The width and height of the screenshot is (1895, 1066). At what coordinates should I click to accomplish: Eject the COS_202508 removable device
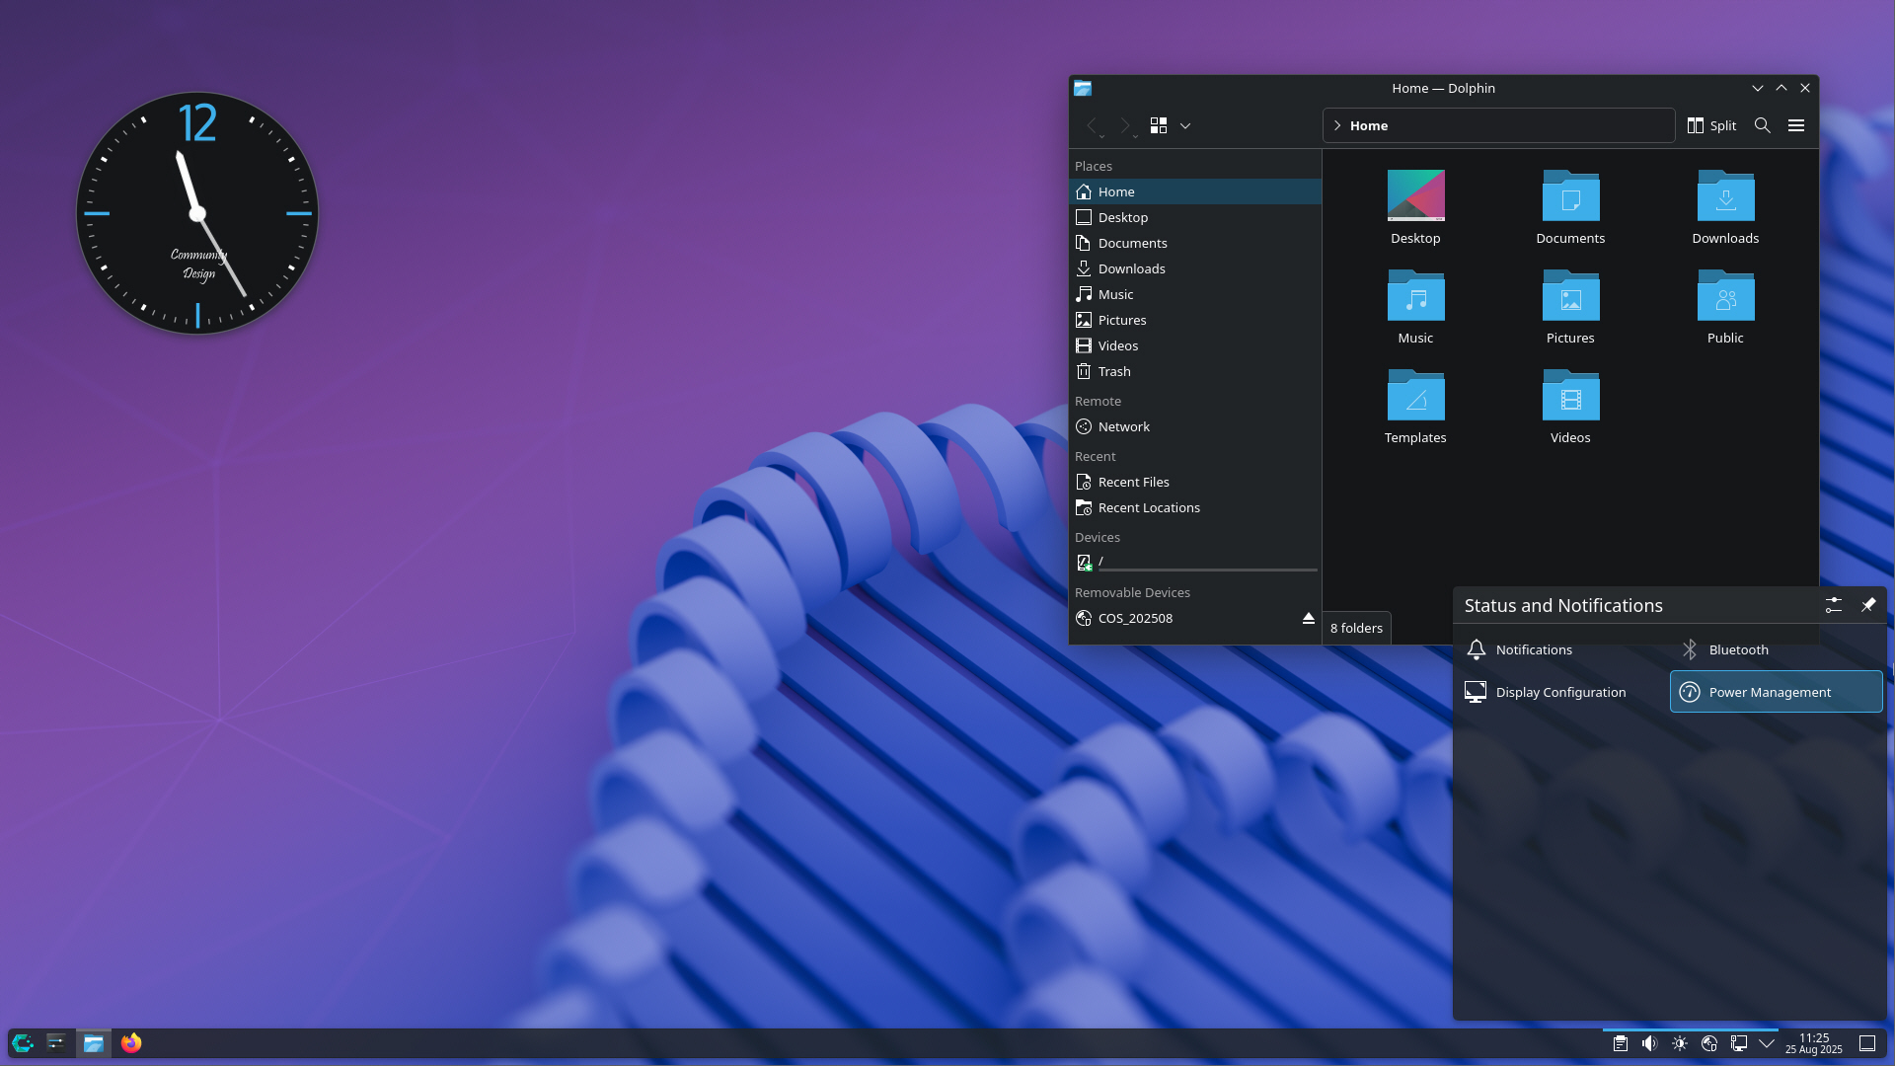coord(1308,618)
